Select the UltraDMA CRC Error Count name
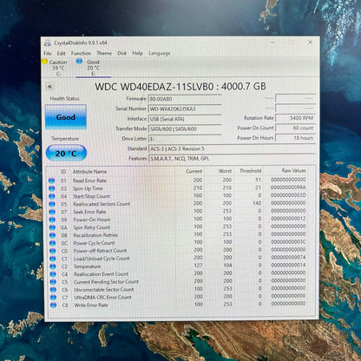The height and width of the screenshot is (361, 361). pyautogui.click(x=102, y=297)
